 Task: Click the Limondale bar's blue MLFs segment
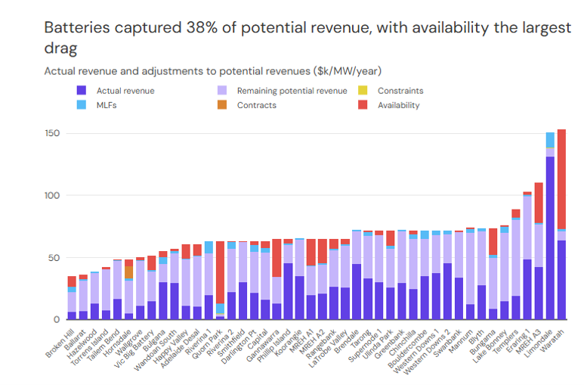tap(550, 140)
